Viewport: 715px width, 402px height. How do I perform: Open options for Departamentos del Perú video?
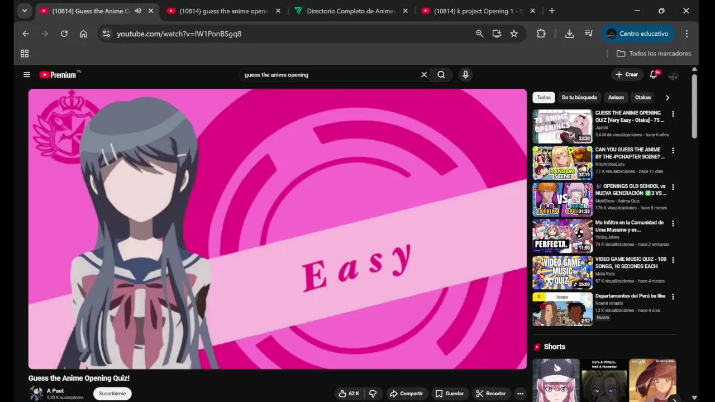pos(673,296)
